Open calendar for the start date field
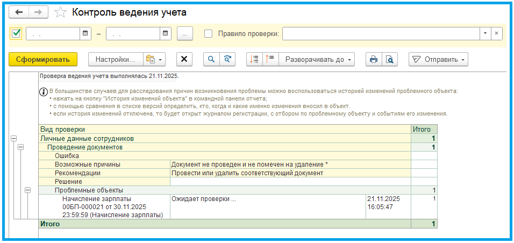 [x=85, y=33]
